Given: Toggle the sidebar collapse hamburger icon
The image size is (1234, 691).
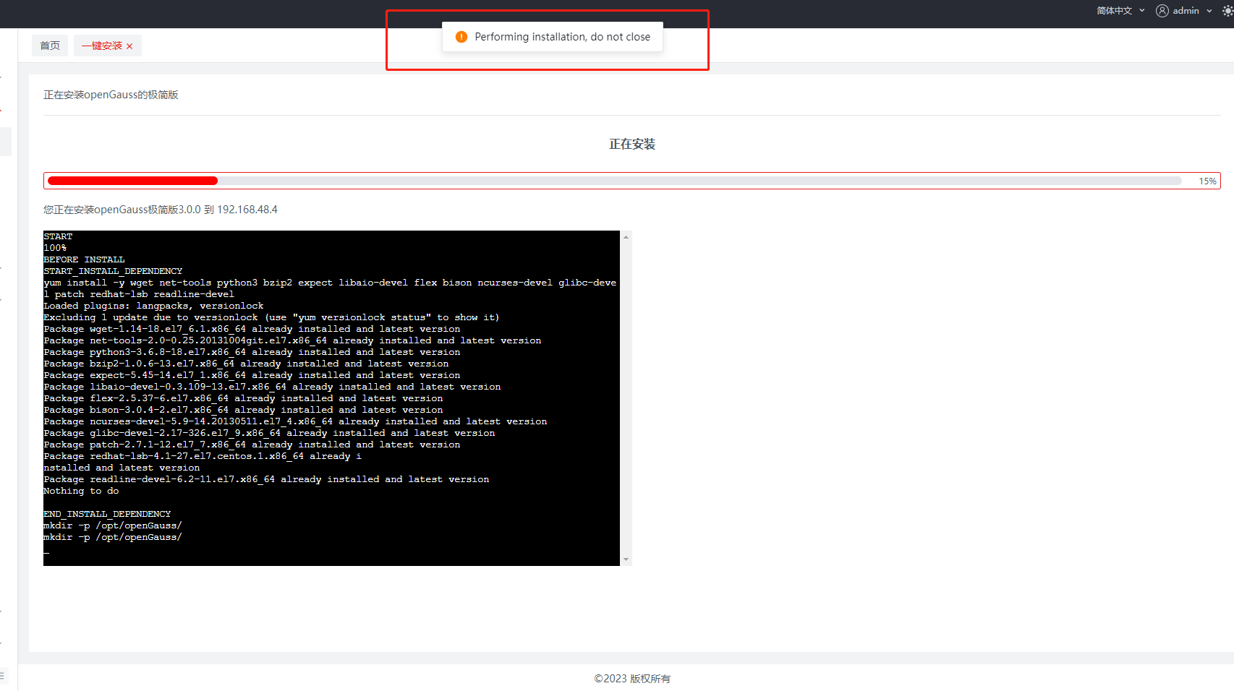Looking at the screenshot, I should (2, 675).
